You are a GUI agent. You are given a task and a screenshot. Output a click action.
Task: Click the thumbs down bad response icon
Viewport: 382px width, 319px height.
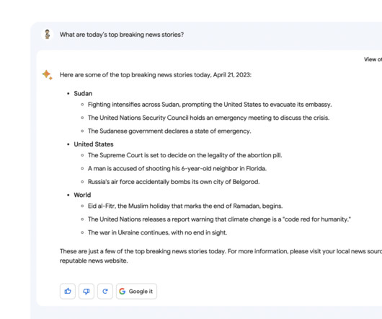tap(86, 291)
